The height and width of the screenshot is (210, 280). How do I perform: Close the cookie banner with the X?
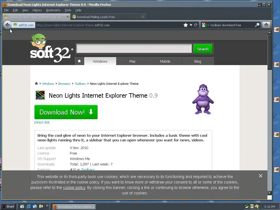click(x=261, y=176)
